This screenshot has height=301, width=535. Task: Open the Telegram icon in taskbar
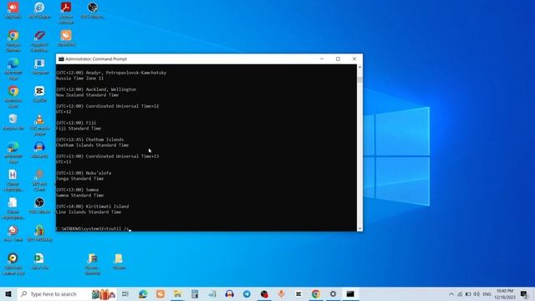[247, 294]
